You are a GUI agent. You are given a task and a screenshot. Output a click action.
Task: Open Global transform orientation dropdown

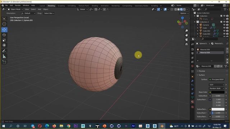click(82, 9)
